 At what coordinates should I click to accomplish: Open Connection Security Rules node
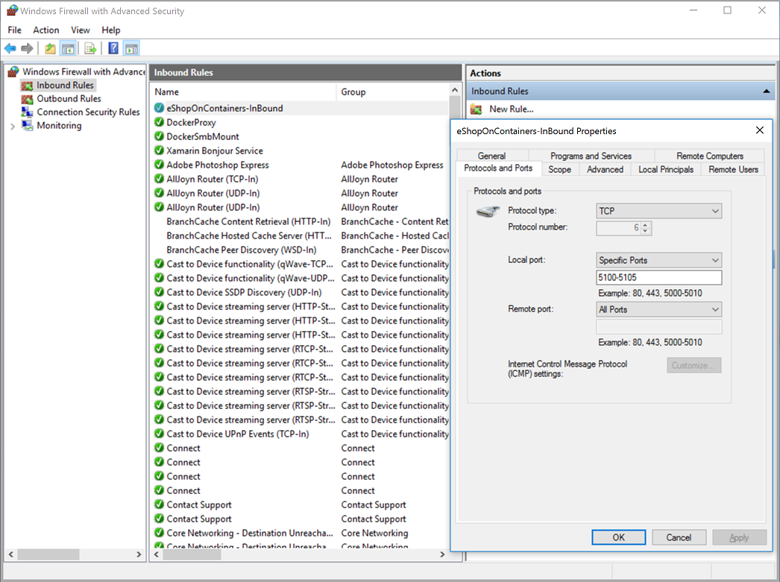click(88, 112)
